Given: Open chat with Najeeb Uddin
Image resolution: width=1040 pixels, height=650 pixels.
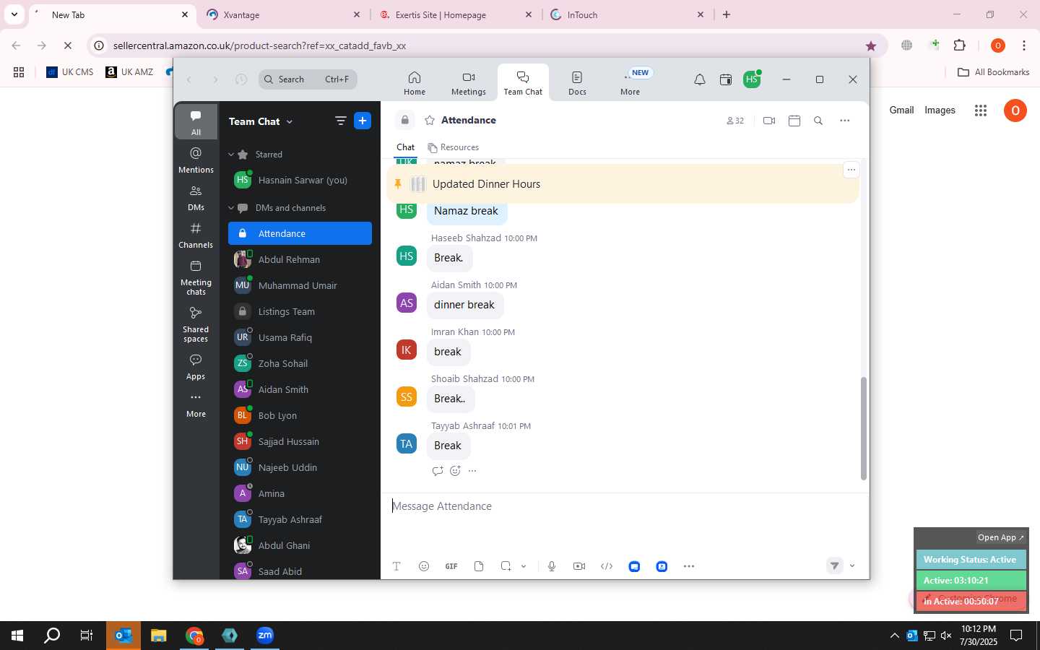Looking at the screenshot, I should [x=300, y=468].
